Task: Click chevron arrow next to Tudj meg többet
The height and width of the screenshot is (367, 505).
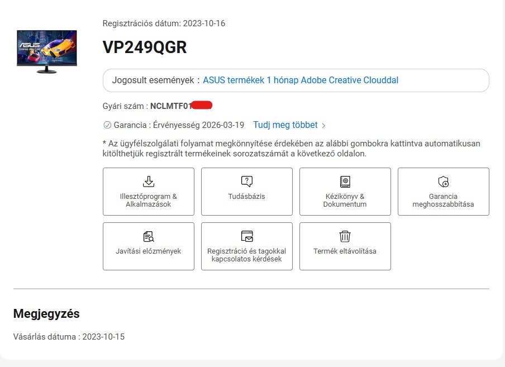Action: tap(323, 126)
